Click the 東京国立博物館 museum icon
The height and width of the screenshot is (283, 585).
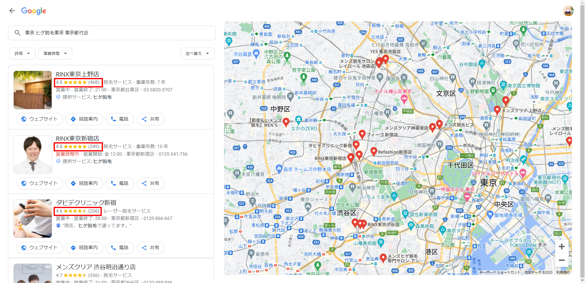click(x=503, y=84)
